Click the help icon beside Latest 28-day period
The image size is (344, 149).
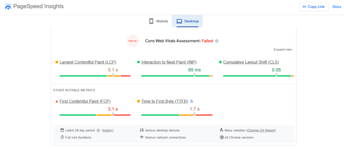(x=98, y=131)
